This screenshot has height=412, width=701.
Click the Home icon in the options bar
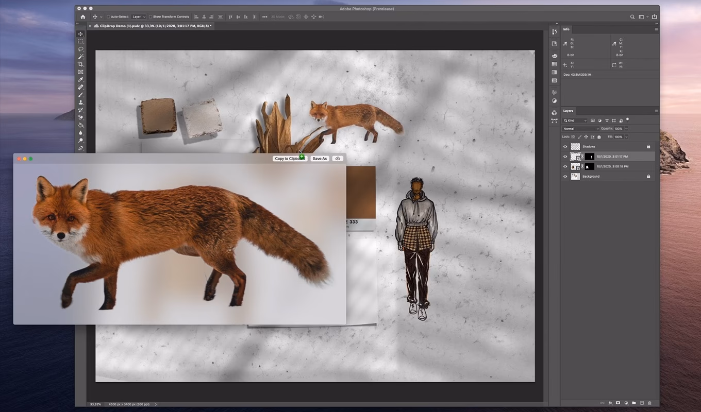[x=83, y=17]
